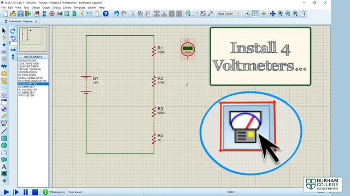Open the Design menu

(x=36, y=8)
